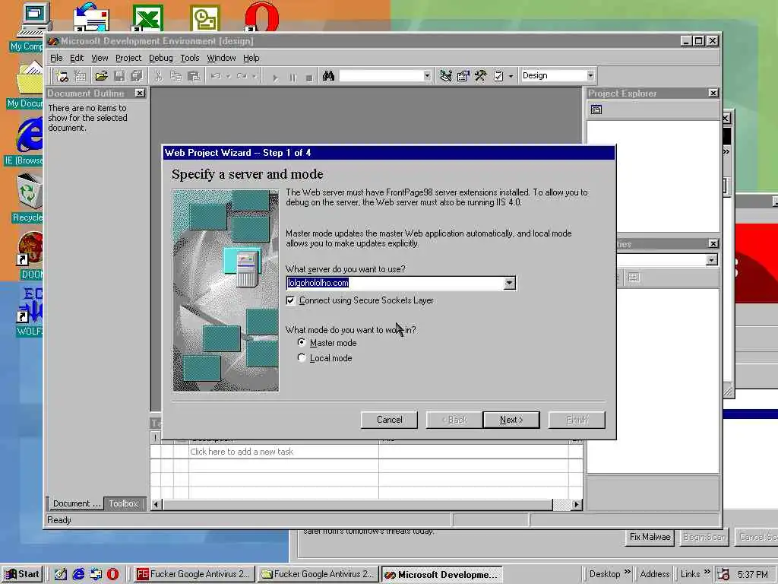Click the Cancel button in wizard

pyautogui.click(x=390, y=420)
